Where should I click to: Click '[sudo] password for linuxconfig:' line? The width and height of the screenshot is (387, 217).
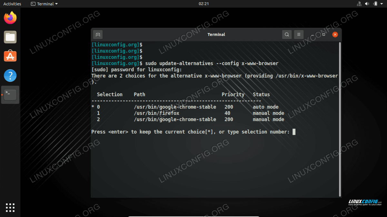[x=136, y=70]
